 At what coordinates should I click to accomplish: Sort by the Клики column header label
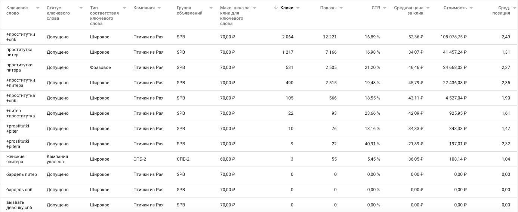click(287, 8)
